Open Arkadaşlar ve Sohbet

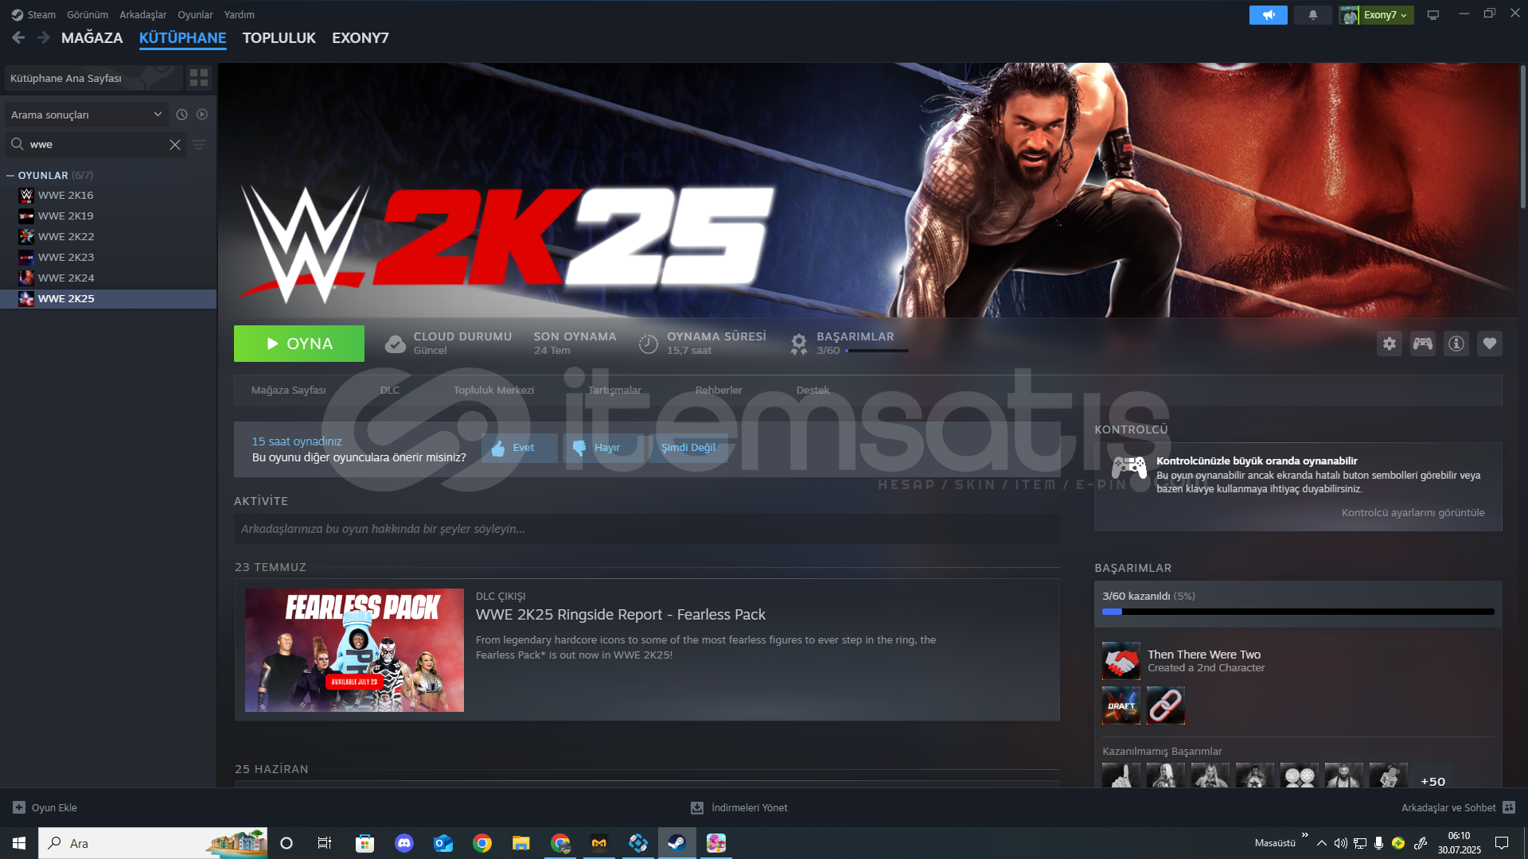[1458, 807]
